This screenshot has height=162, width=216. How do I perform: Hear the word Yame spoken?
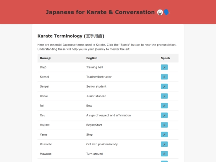click(164, 134)
